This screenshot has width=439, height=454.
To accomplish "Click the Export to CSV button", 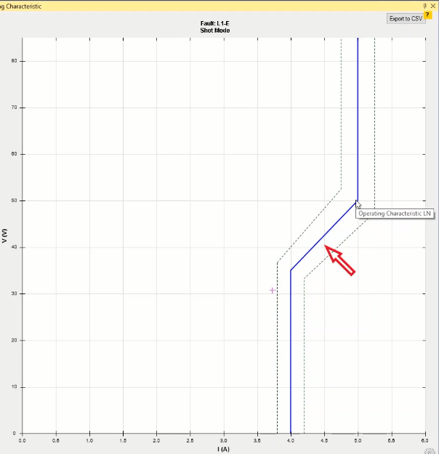I will tap(406, 18).
